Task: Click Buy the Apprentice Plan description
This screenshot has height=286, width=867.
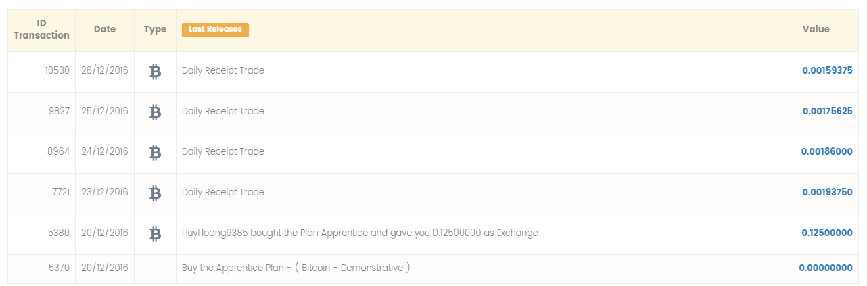Action: pos(296,268)
